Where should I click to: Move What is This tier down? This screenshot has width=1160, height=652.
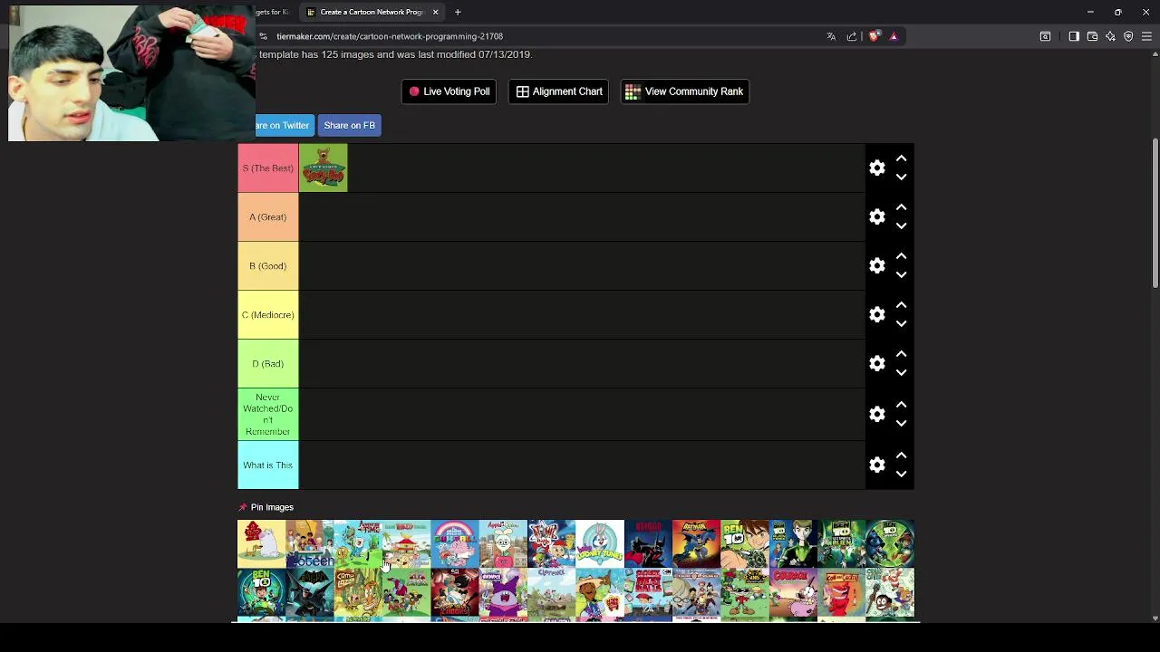click(x=901, y=475)
